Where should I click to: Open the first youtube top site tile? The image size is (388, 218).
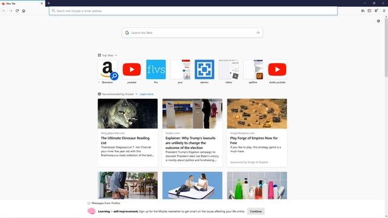132,70
